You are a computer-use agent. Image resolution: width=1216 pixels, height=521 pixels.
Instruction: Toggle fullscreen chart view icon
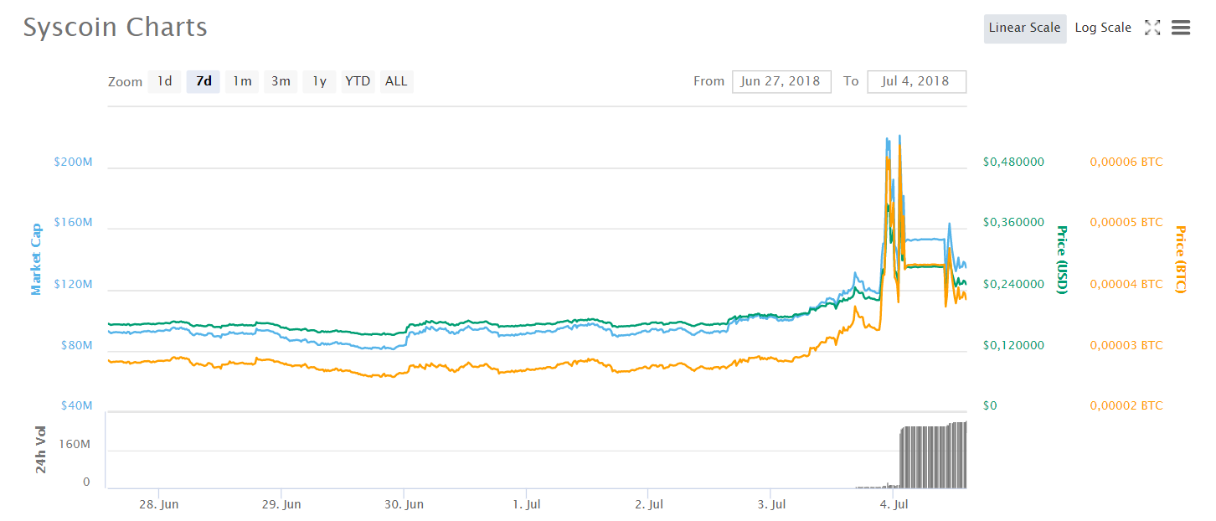[x=1152, y=28]
